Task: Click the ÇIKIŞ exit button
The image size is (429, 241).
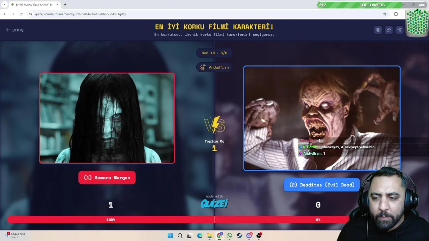Action: tap(15, 30)
